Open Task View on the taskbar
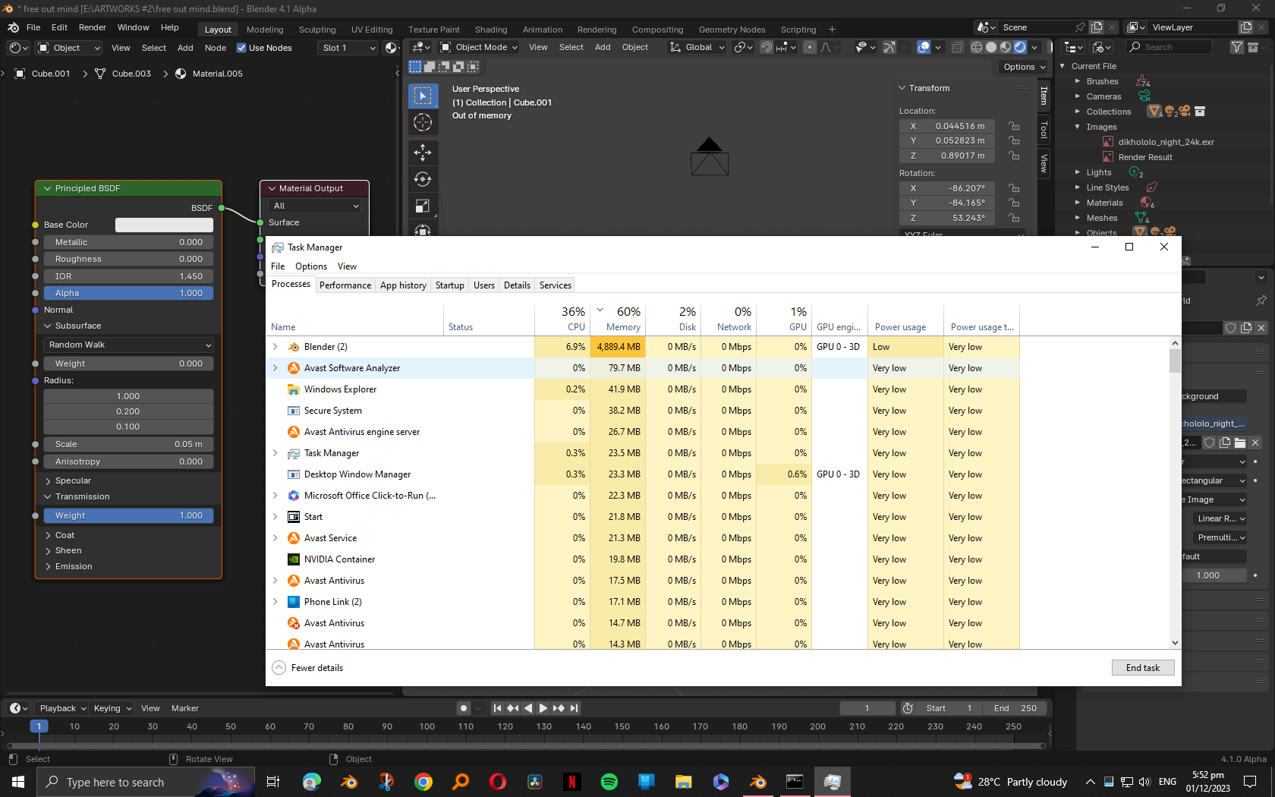The height and width of the screenshot is (797, 1275). pos(273,782)
